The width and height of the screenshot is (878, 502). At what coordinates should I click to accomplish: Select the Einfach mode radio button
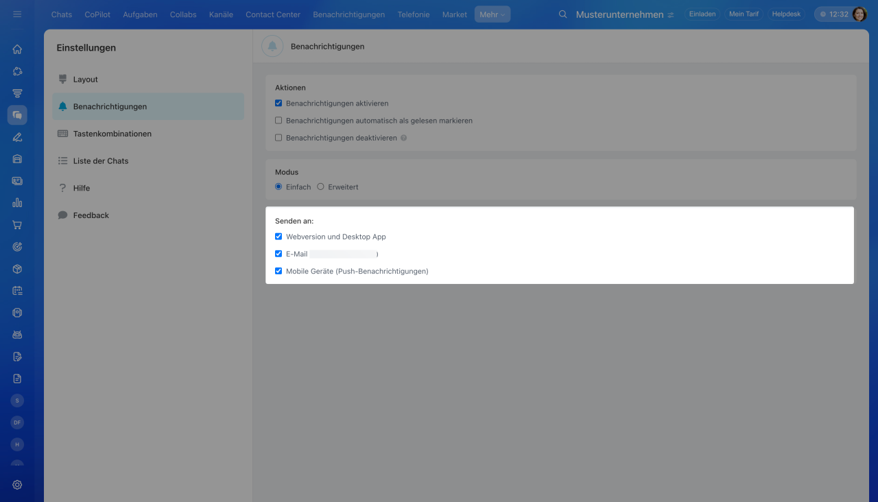point(278,187)
